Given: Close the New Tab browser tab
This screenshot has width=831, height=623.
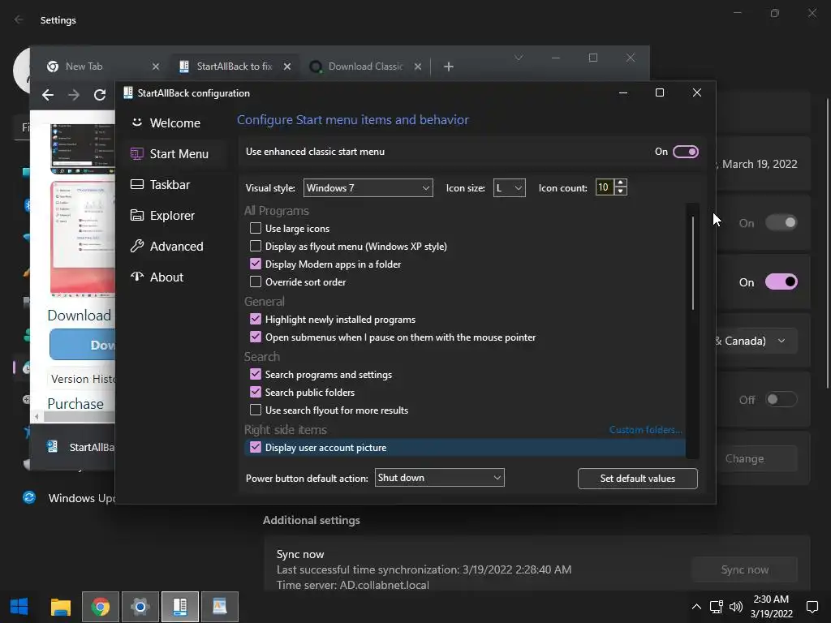Looking at the screenshot, I should [x=155, y=67].
